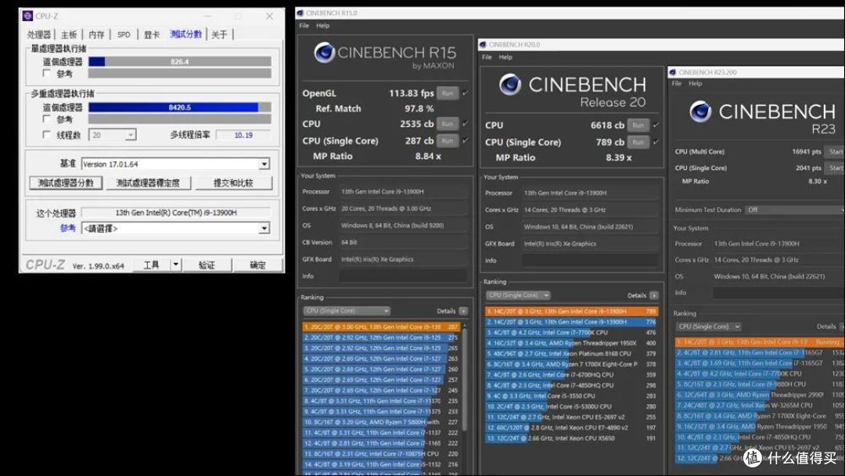Switch to the 主板 tab in CPU-Z

68,34
